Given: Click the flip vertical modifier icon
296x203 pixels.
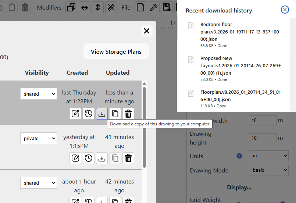Looking at the screenshot, I should tap(97, 7).
